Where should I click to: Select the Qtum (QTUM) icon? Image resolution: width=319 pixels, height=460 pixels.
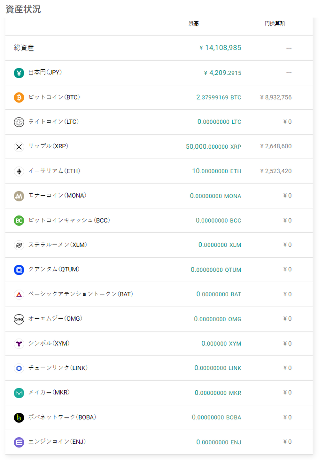tap(19, 269)
